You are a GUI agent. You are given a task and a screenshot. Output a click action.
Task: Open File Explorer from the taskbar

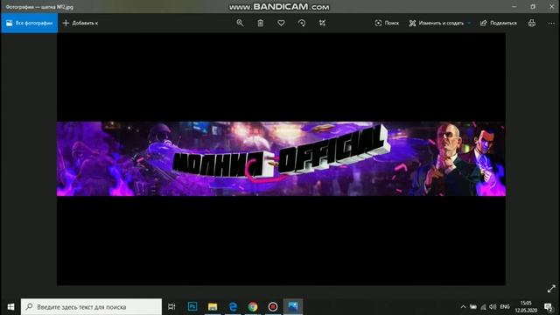click(213, 307)
